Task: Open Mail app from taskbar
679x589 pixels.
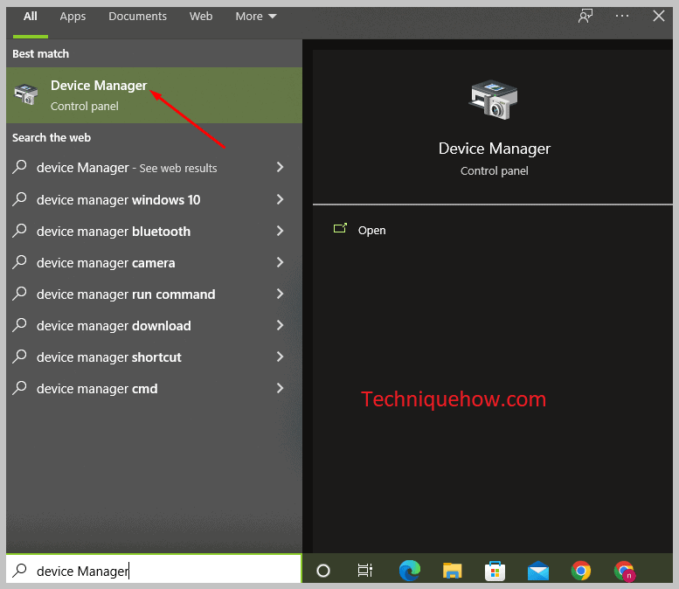Action: coord(538,571)
